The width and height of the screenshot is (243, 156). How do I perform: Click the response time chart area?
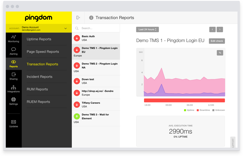coord(181,72)
